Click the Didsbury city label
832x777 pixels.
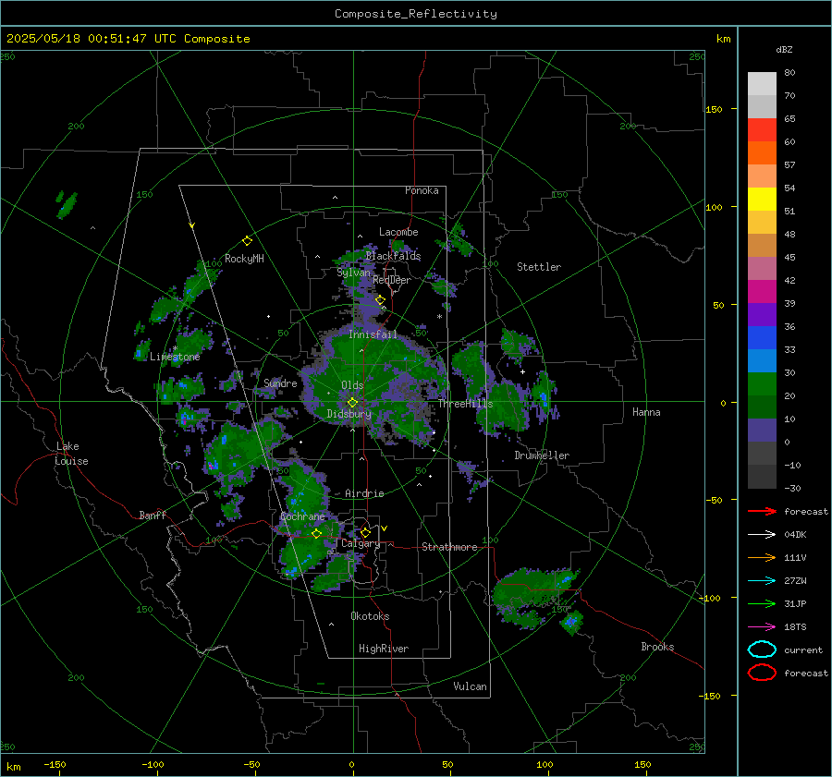[349, 414]
